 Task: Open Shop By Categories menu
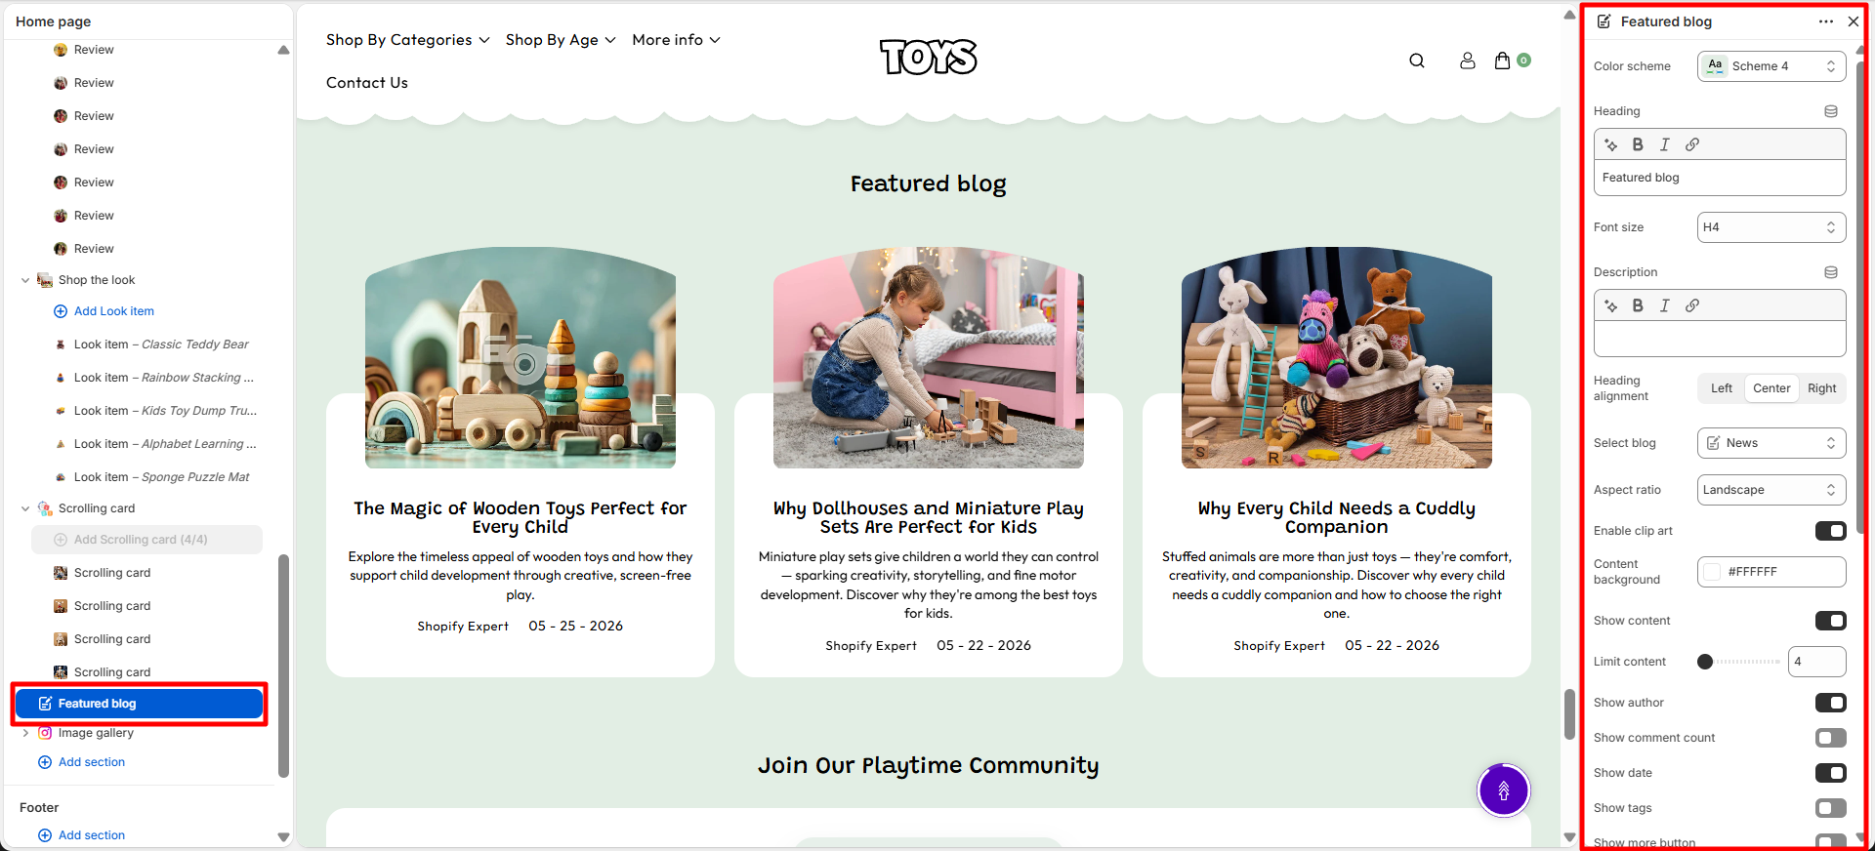pos(407,40)
